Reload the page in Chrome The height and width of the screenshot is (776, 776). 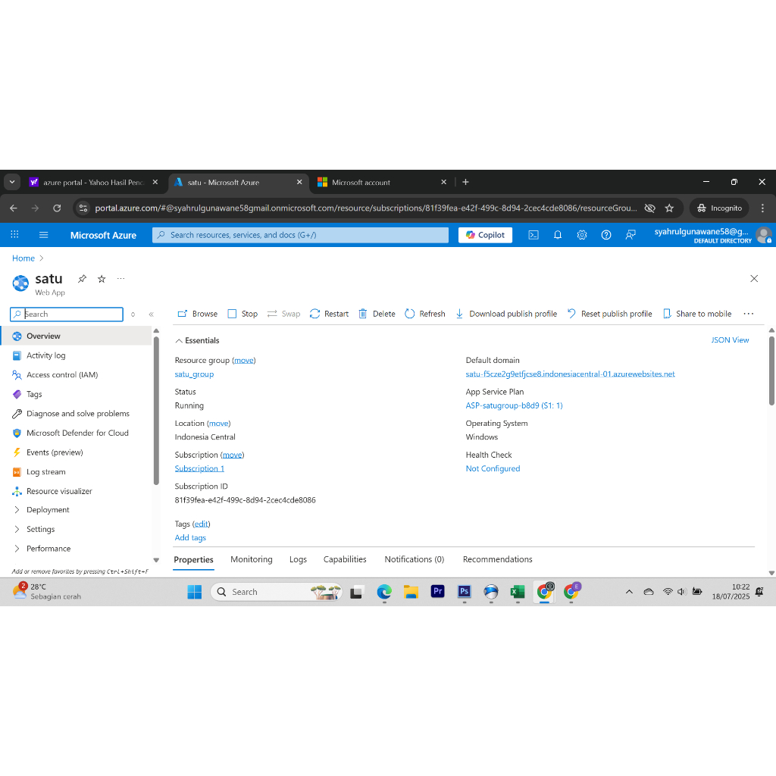point(57,208)
